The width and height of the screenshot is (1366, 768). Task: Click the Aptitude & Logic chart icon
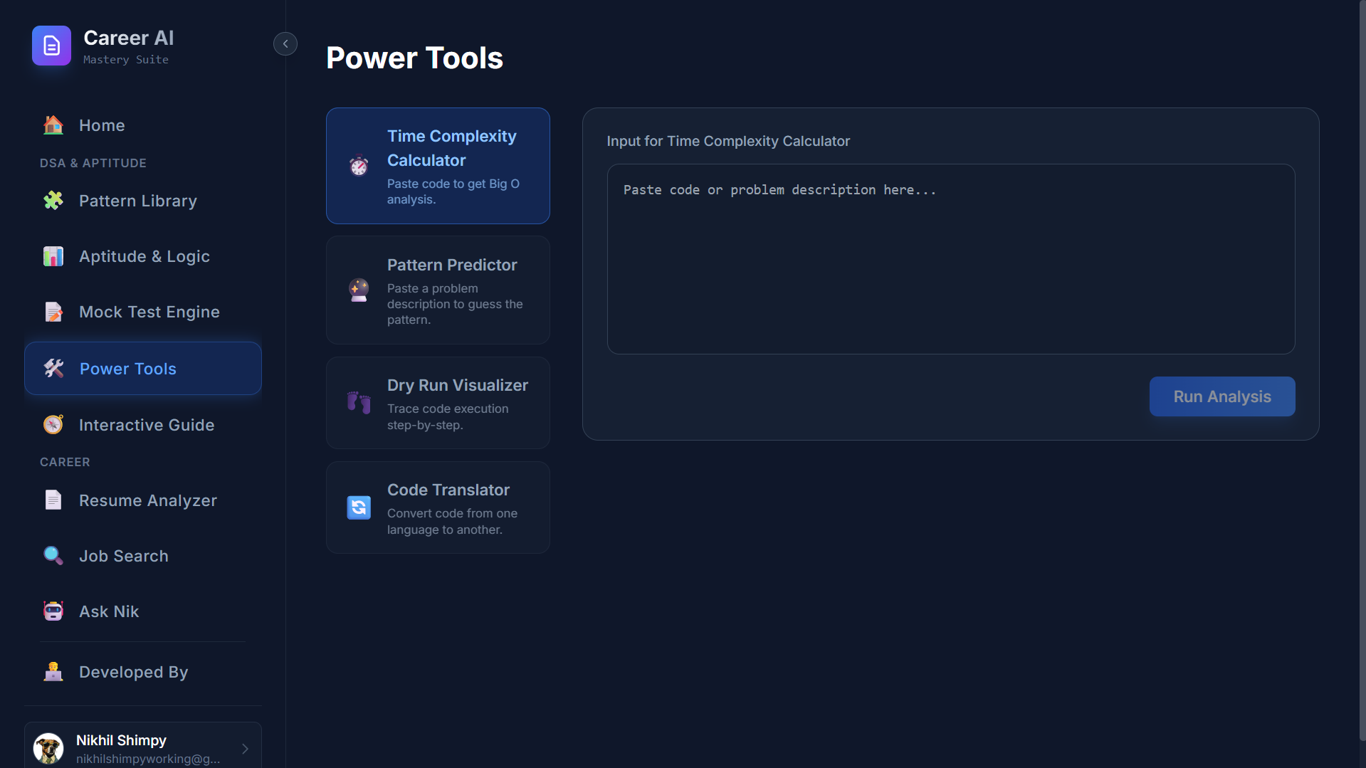[53, 256]
